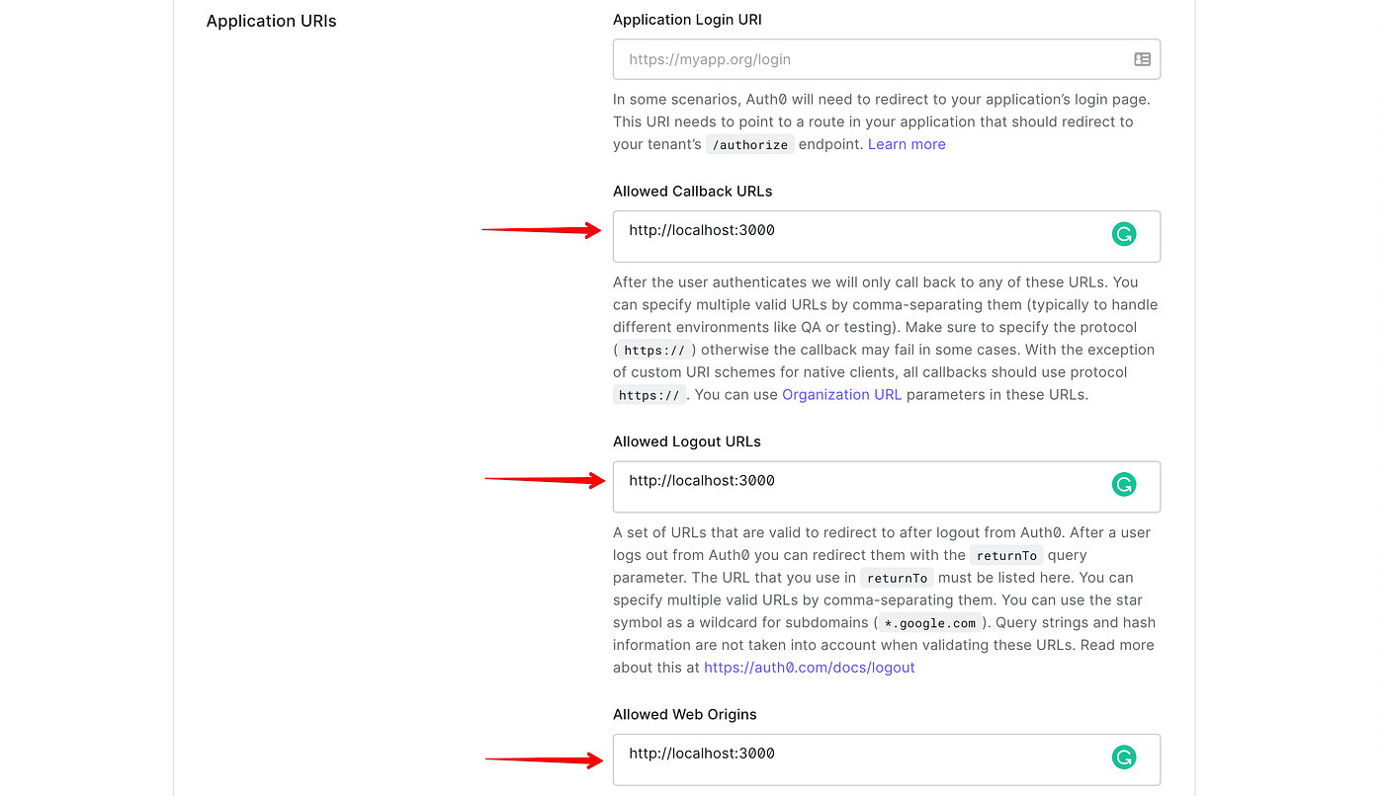Screen dimensions: 1384x796
Task: Click the https:// protocol code chip
Action: (653, 349)
